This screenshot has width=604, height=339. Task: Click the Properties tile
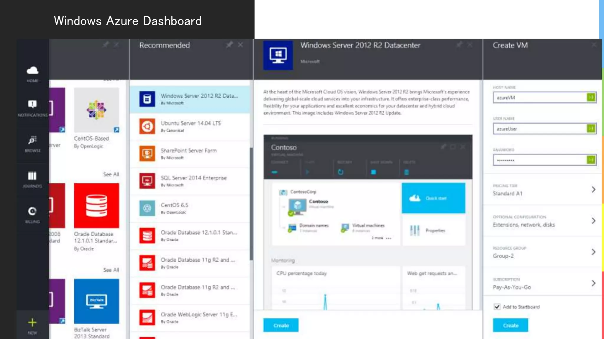point(434,230)
